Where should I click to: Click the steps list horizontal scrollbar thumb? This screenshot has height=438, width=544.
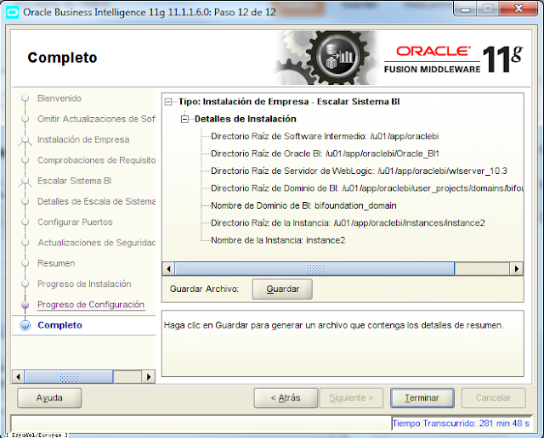tap(69, 377)
